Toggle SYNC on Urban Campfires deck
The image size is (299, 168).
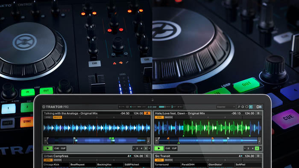48,160
